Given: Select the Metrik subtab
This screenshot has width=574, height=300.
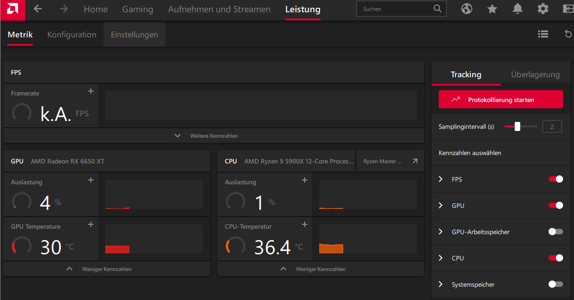Looking at the screenshot, I should coord(20,34).
